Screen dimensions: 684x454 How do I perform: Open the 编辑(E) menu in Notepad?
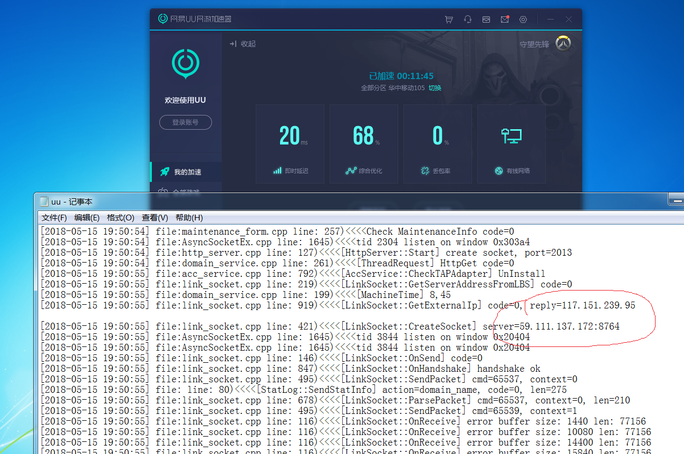(x=87, y=218)
